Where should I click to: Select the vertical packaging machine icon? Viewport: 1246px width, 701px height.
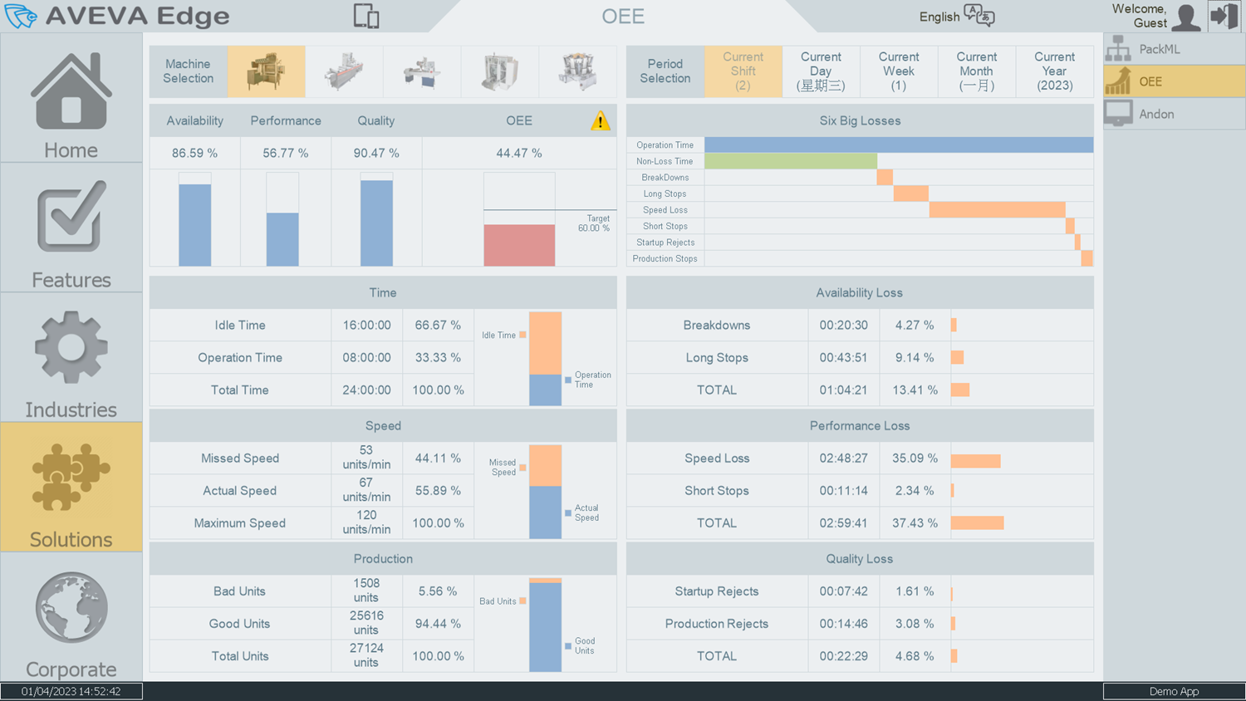tap(500, 71)
